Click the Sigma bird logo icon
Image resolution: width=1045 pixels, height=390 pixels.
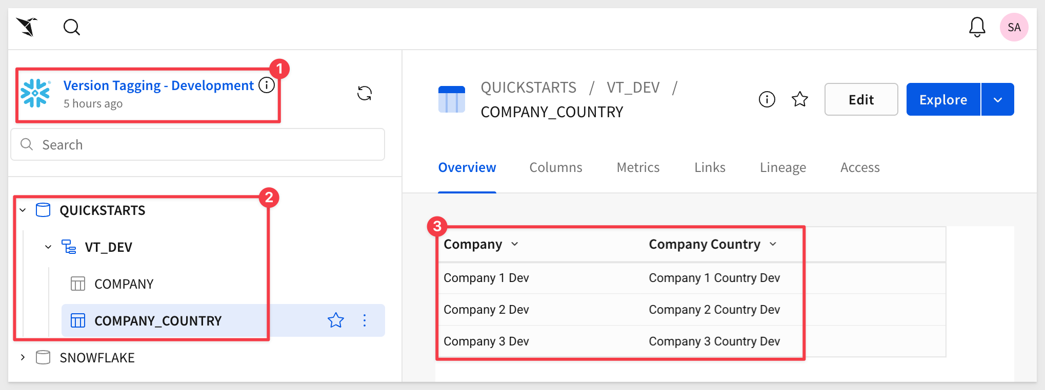[x=27, y=27]
